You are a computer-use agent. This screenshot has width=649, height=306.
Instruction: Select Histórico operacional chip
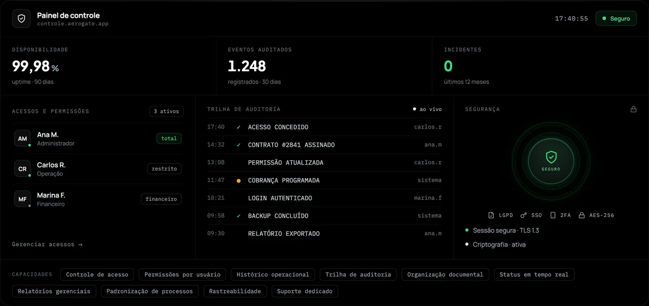(273, 275)
